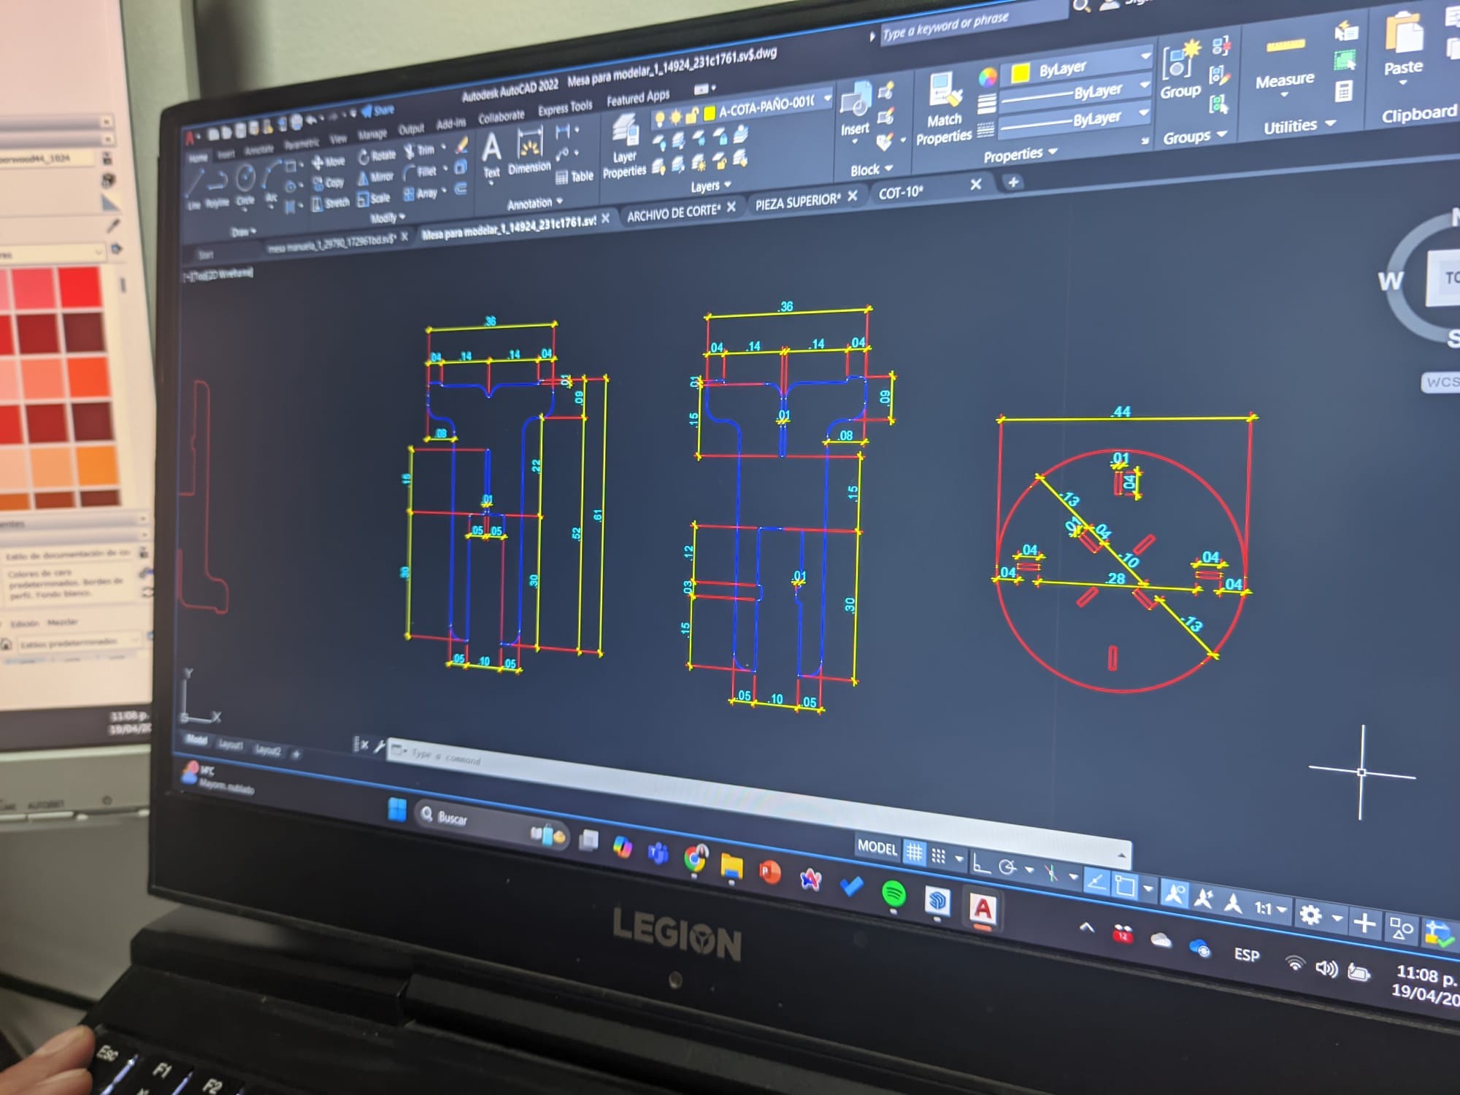The height and width of the screenshot is (1095, 1460).
Task: Open the Featured Apps ribbon tab
Action: point(637,98)
